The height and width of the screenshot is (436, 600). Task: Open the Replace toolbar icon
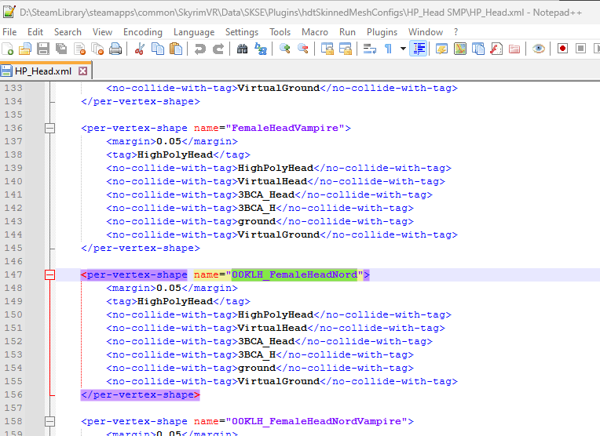click(261, 49)
